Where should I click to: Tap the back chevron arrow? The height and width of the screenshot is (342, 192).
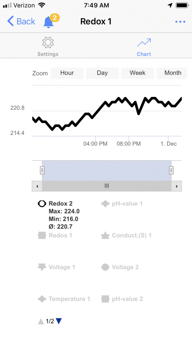pyautogui.click(x=11, y=21)
